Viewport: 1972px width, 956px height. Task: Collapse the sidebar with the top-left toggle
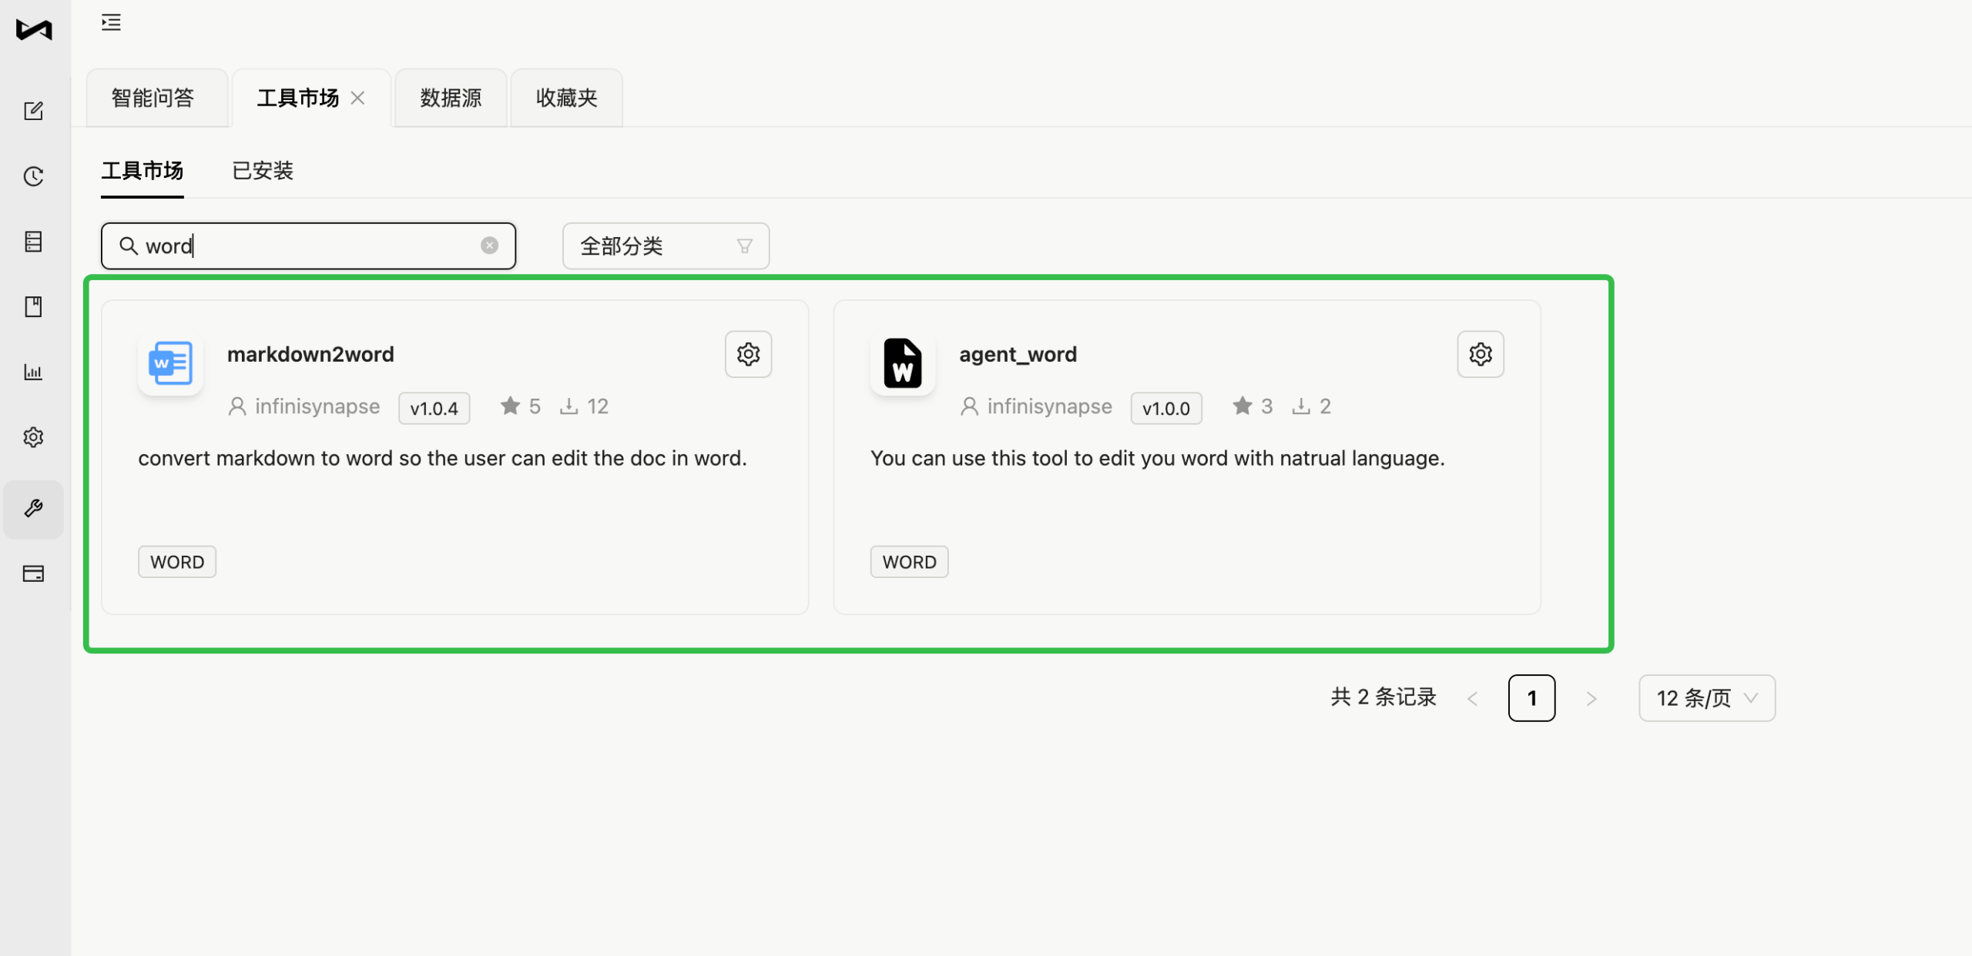point(110,22)
